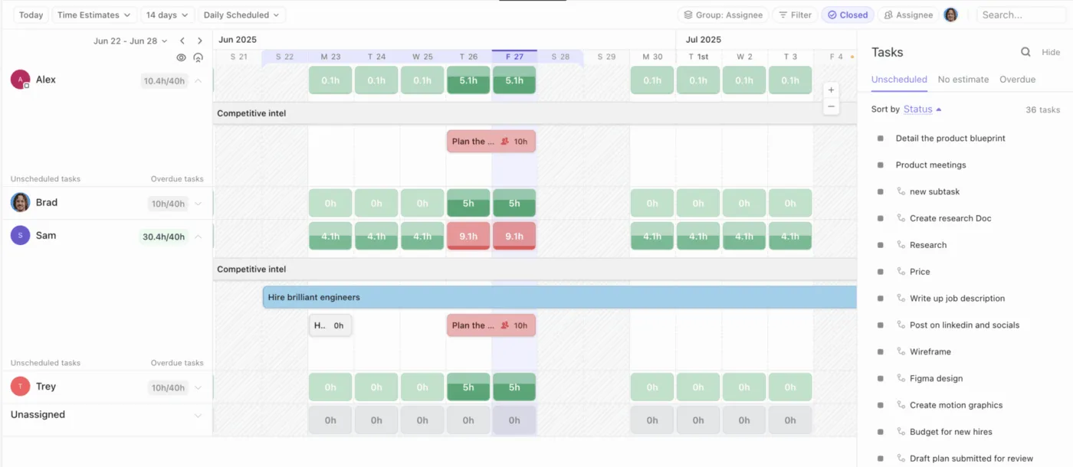Go to next date range arrow
The image size is (1073, 467).
[x=200, y=41]
